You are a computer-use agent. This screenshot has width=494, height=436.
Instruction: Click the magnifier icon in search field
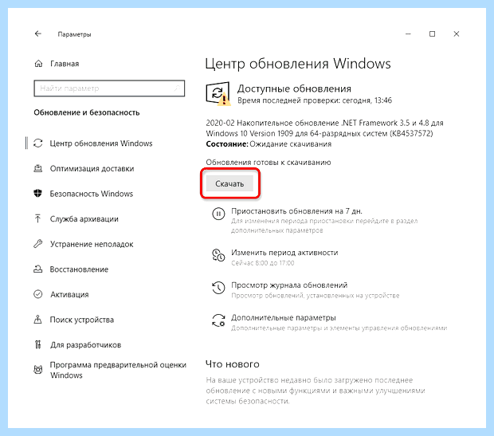pos(178,88)
